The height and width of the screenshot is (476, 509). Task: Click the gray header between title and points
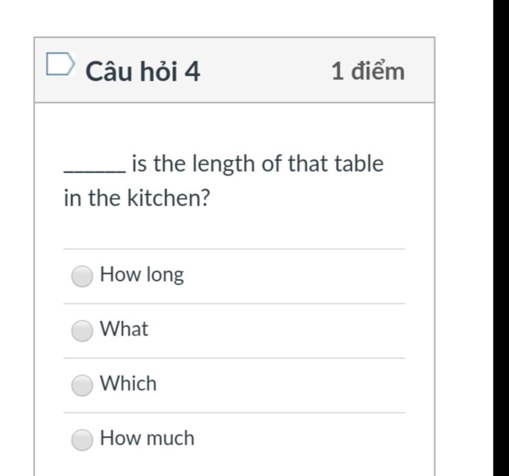pos(265,70)
